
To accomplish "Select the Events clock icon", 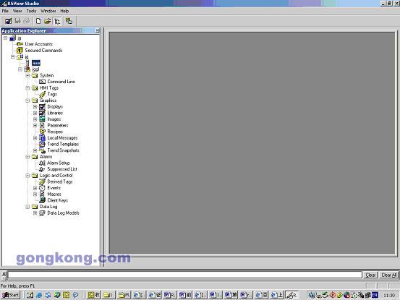I will (x=43, y=188).
